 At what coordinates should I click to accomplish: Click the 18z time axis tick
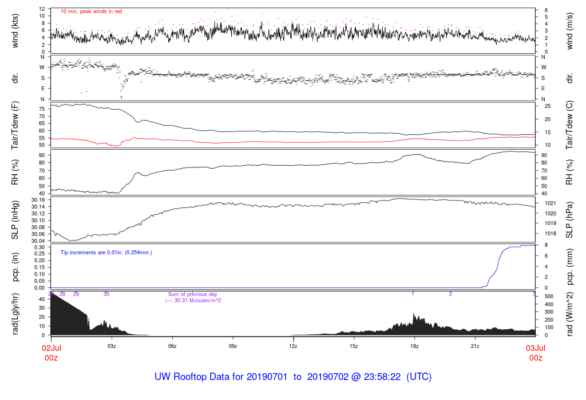(x=414, y=346)
